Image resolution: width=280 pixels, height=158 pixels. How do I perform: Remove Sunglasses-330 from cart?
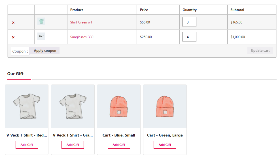coord(13,37)
